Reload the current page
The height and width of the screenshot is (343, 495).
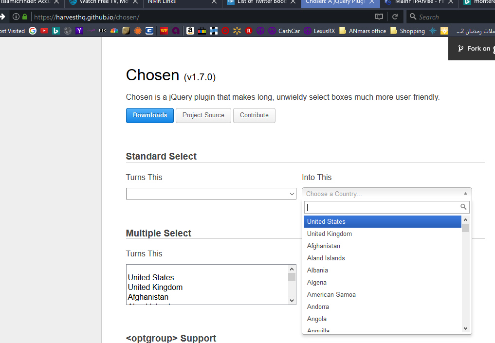(x=395, y=17)
